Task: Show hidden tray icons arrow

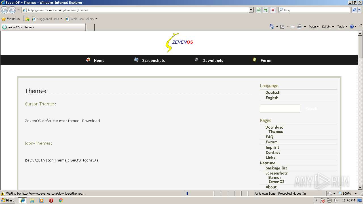Action: tap(316, 200)
